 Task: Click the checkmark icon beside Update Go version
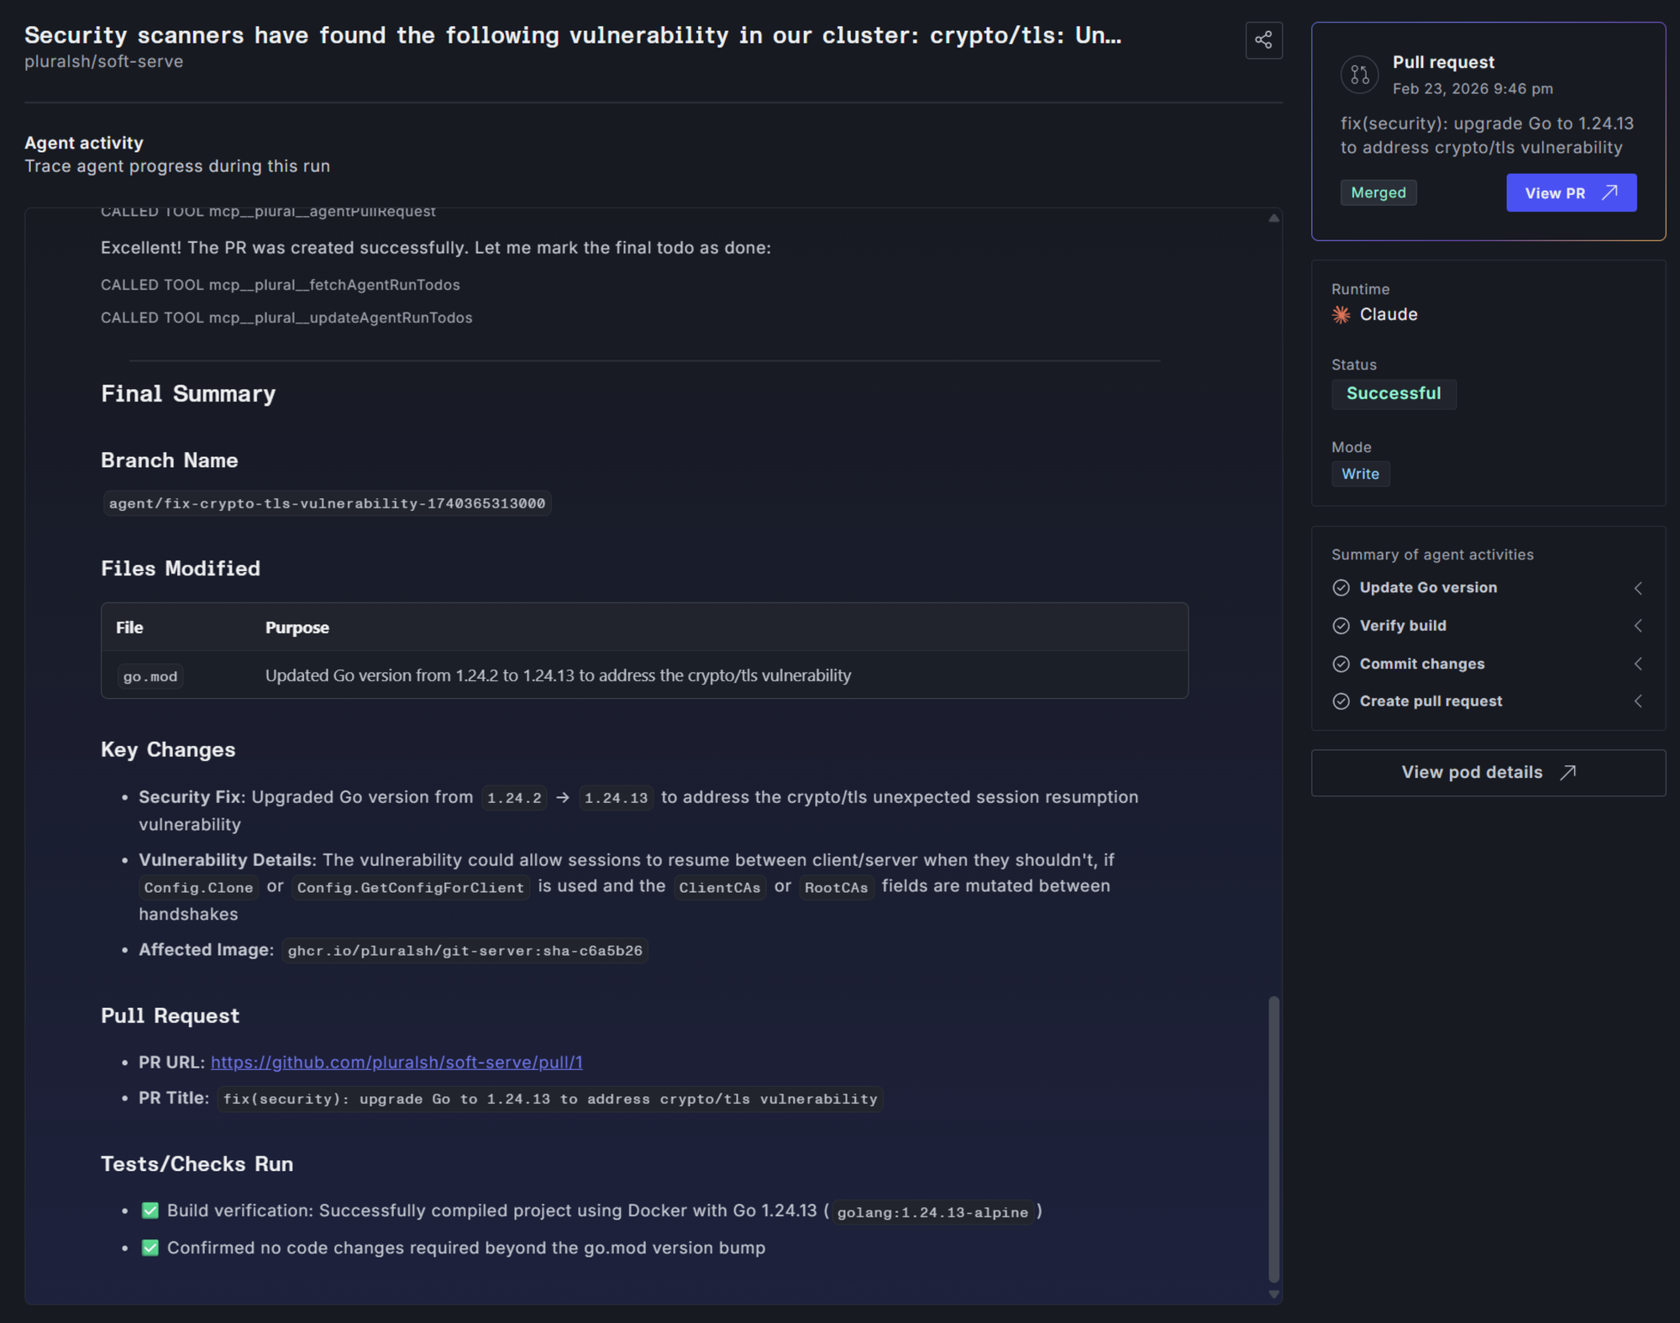1341,588
